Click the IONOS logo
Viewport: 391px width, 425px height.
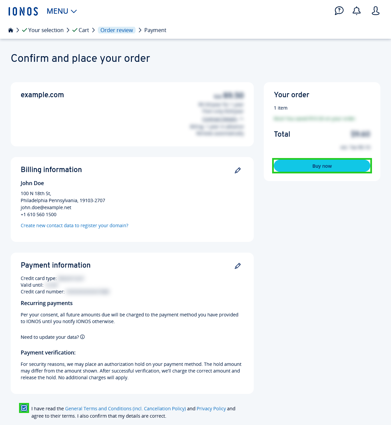coord(23,11)
